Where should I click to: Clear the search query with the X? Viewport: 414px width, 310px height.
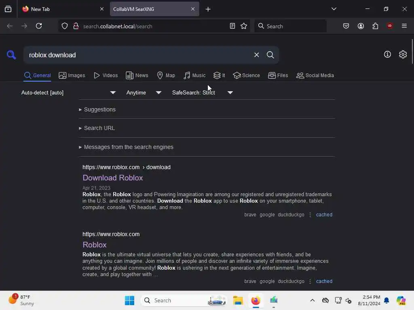[x=256, y=55]
